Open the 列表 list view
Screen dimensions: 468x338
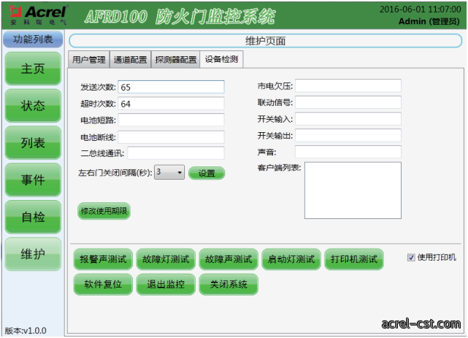point(33,142)
